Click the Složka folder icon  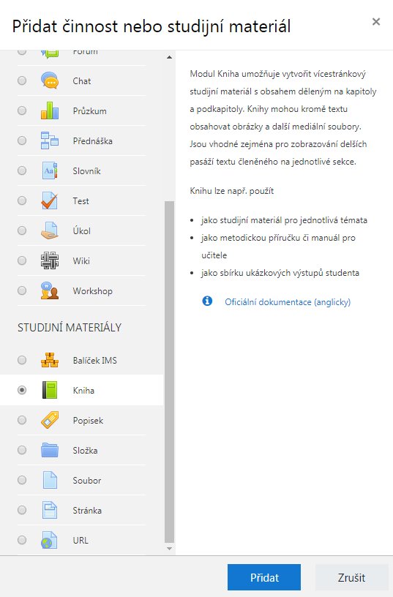tap(50, 450)
